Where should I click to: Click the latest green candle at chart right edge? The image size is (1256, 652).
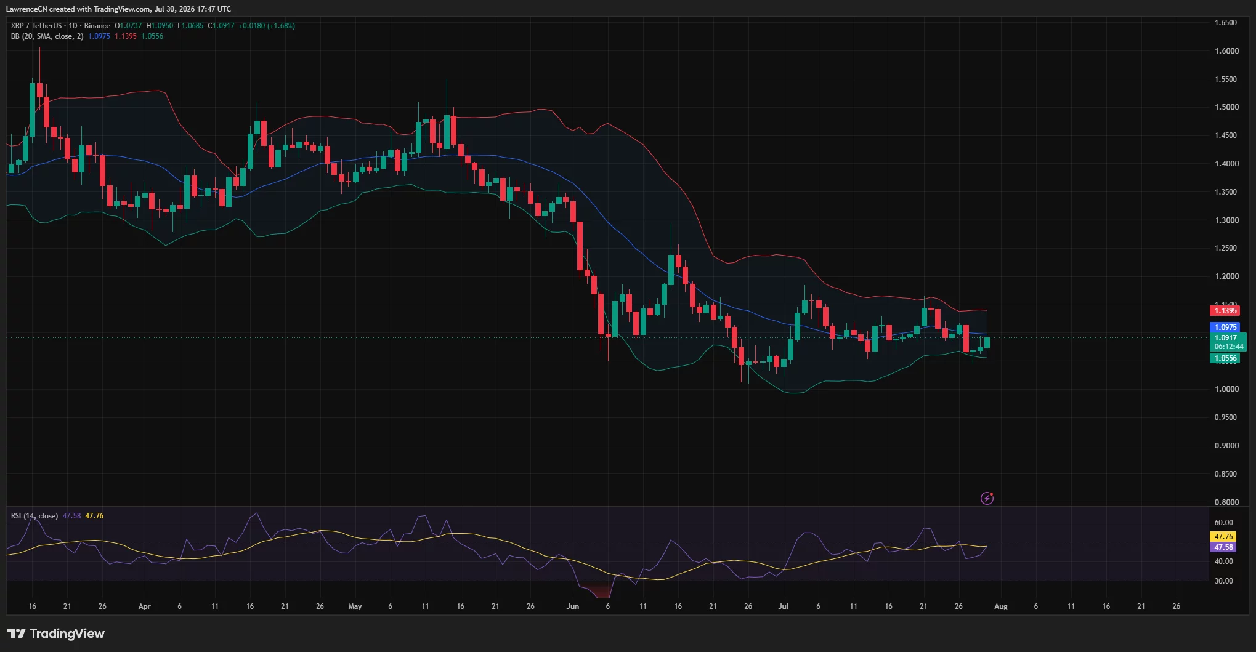(987, 343)
